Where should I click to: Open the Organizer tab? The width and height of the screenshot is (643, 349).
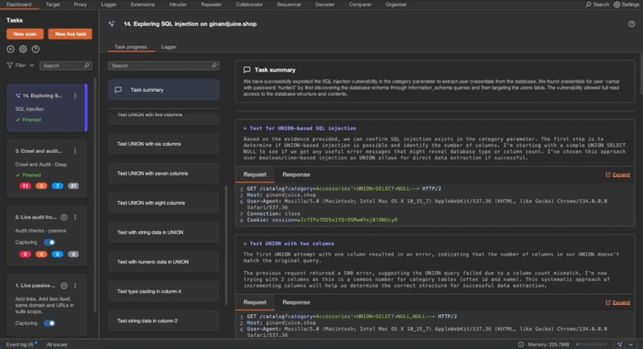point(395,4)
